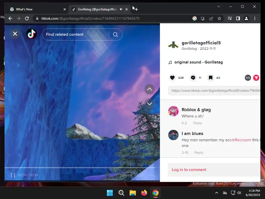Get embed code icon
The height and width of the screenshot is (199, 265).
coord(248,78)
